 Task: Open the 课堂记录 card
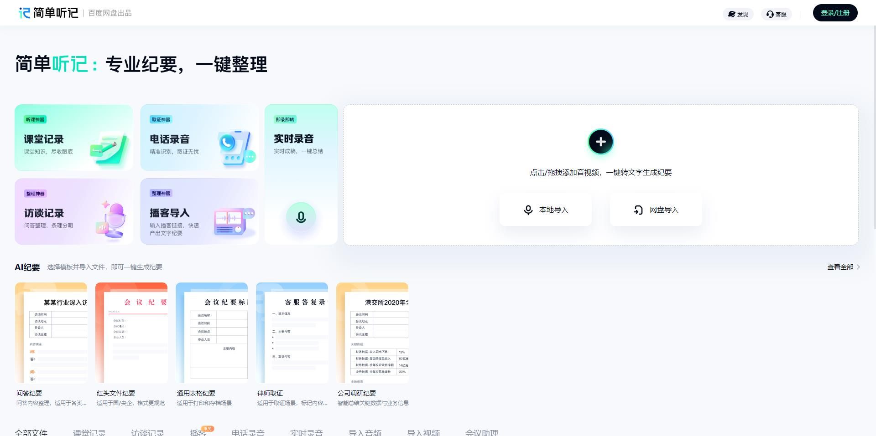coord(73,138)
